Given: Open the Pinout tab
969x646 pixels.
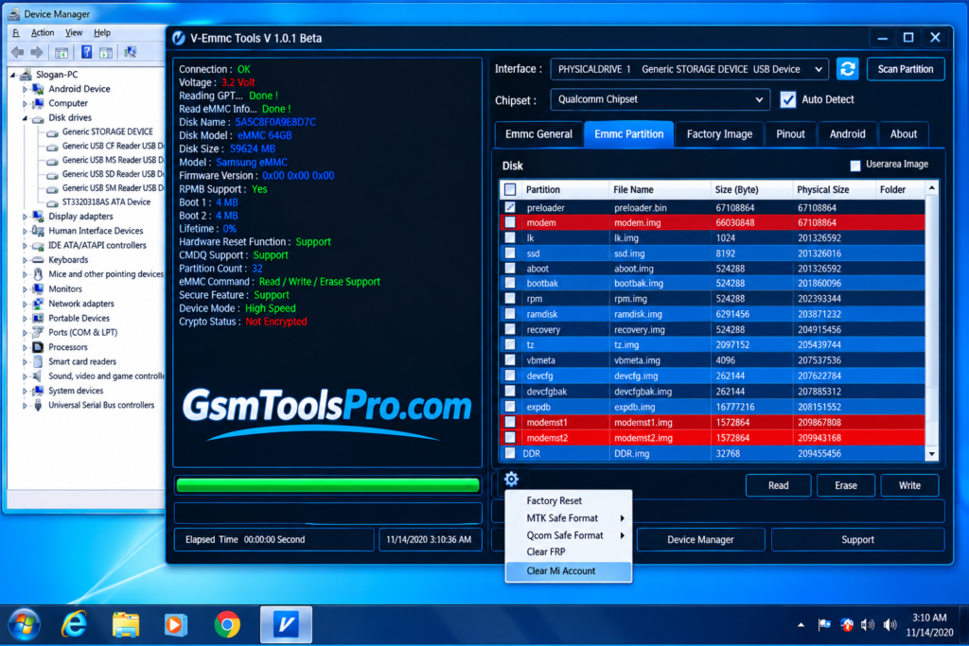Looking at the screenshot, I should point(790,134).
